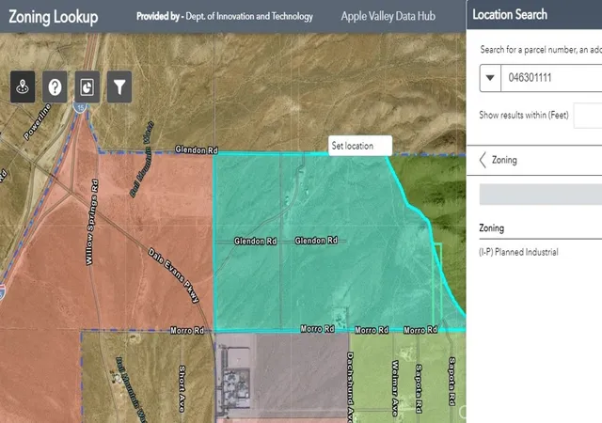Image resolution: width=602 pixels, height=423 pixels.
Task: Click the (I-P) Planned Industrial result
Action: [x=518, y=252]
